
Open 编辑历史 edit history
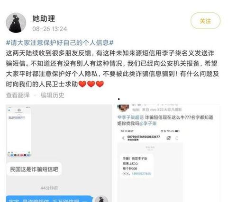coord(53,95)
